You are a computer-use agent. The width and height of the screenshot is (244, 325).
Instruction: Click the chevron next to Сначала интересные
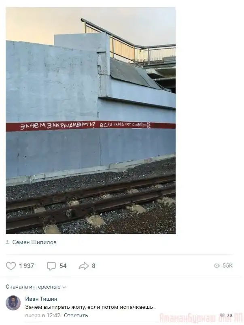[x=64, y=287]
